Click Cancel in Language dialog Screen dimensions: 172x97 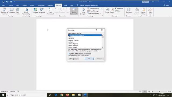tap(99, 59)
